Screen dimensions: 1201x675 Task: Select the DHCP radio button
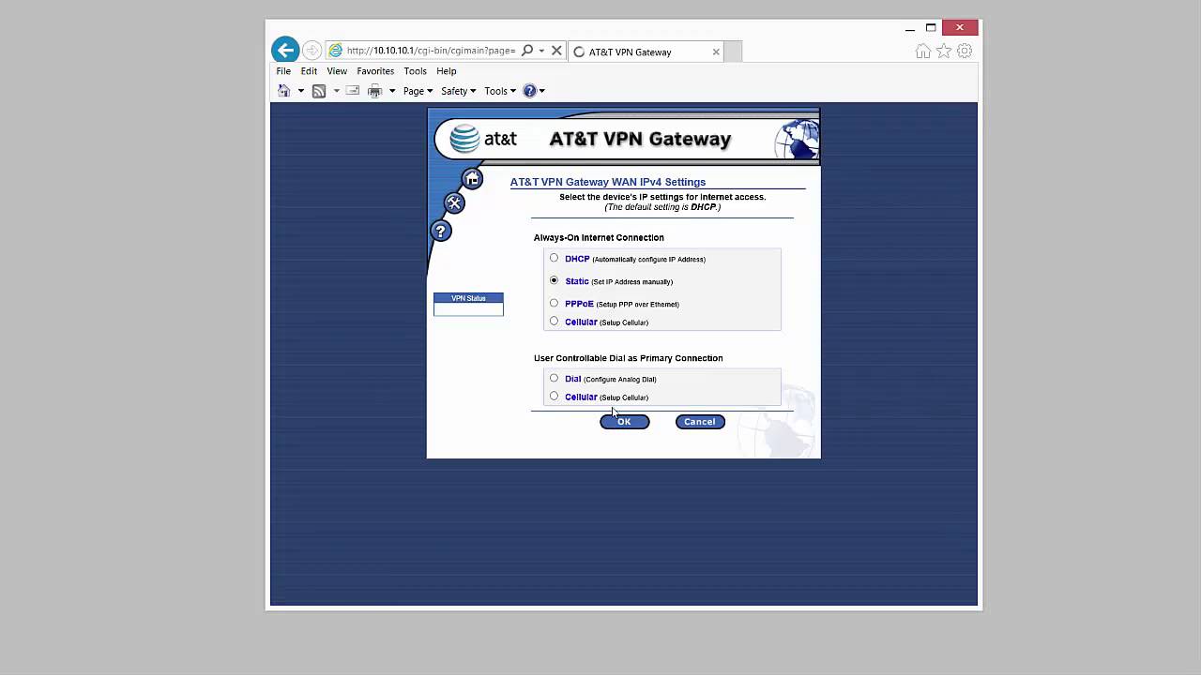554,258
